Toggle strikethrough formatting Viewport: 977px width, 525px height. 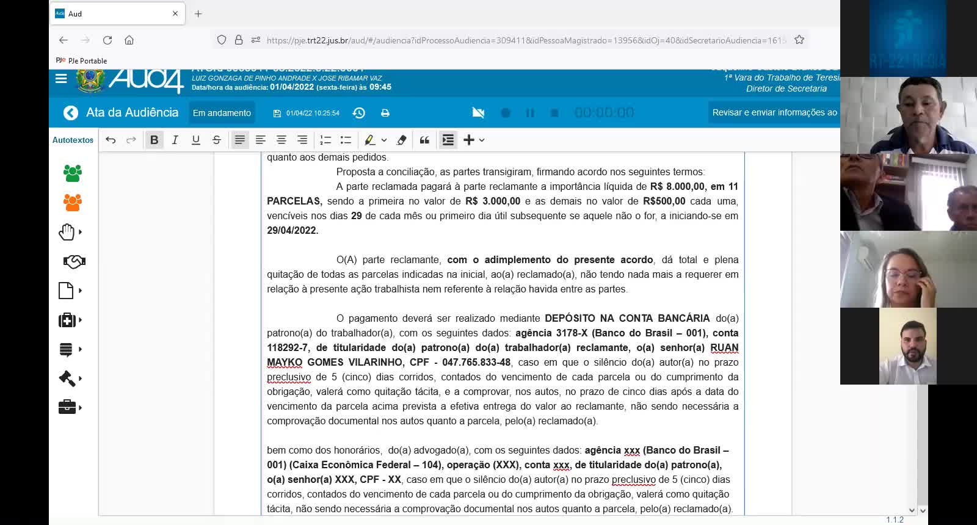click(x=216, y=140)
